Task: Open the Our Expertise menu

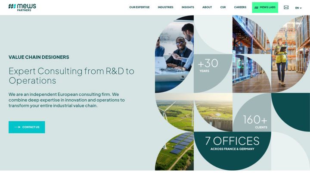Action: pyautogui.click(x=139, y=7)
